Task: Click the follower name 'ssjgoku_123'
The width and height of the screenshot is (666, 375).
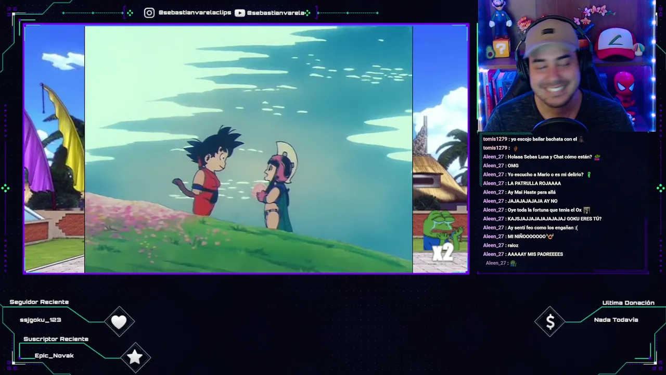Action: tap(41, 320)
